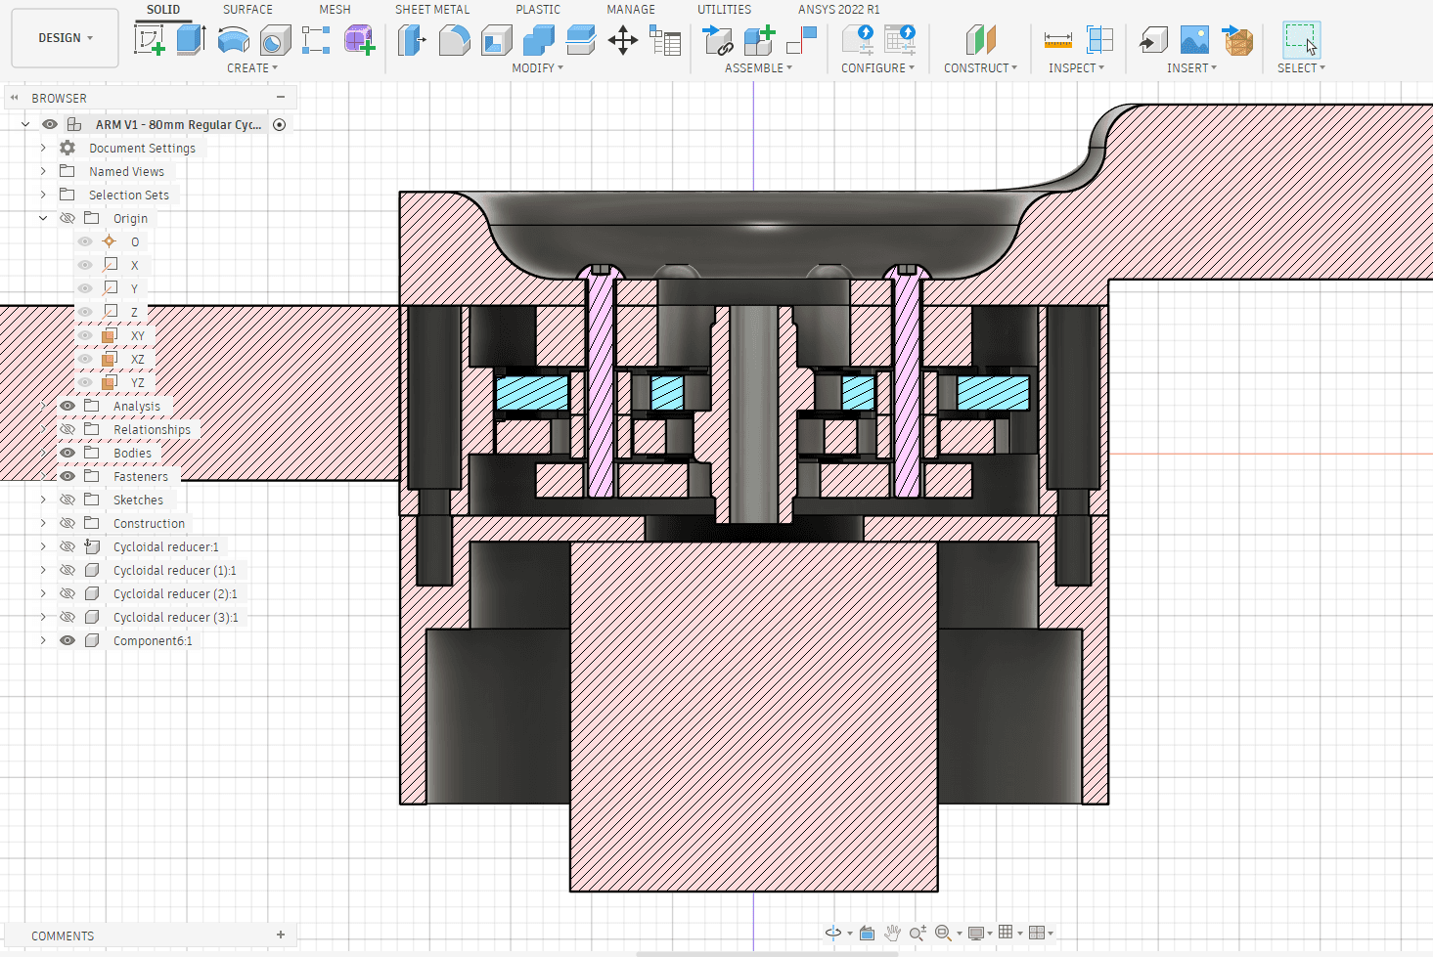The width and height of the screenshot is (1433, 957).
Task: Click the Orbit tool in navigation bar
Action: click(832, 933)
